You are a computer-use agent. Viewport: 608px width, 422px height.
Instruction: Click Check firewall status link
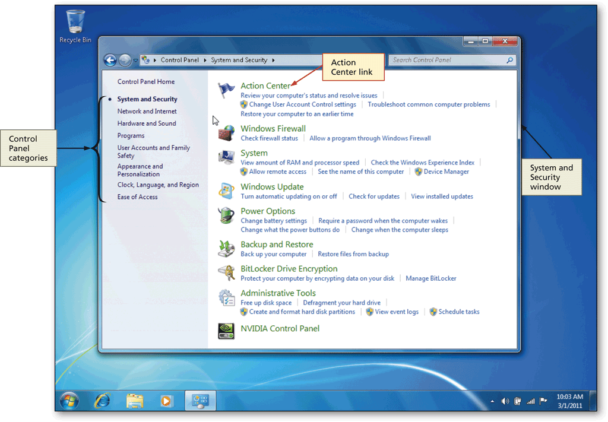(269, 138)
